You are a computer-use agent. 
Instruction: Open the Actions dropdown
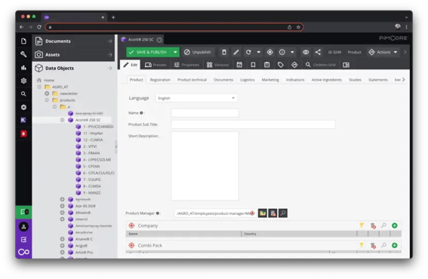click(383, 52)
